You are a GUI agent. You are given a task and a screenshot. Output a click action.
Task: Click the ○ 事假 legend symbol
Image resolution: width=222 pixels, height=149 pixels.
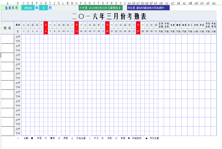point(46,138)
